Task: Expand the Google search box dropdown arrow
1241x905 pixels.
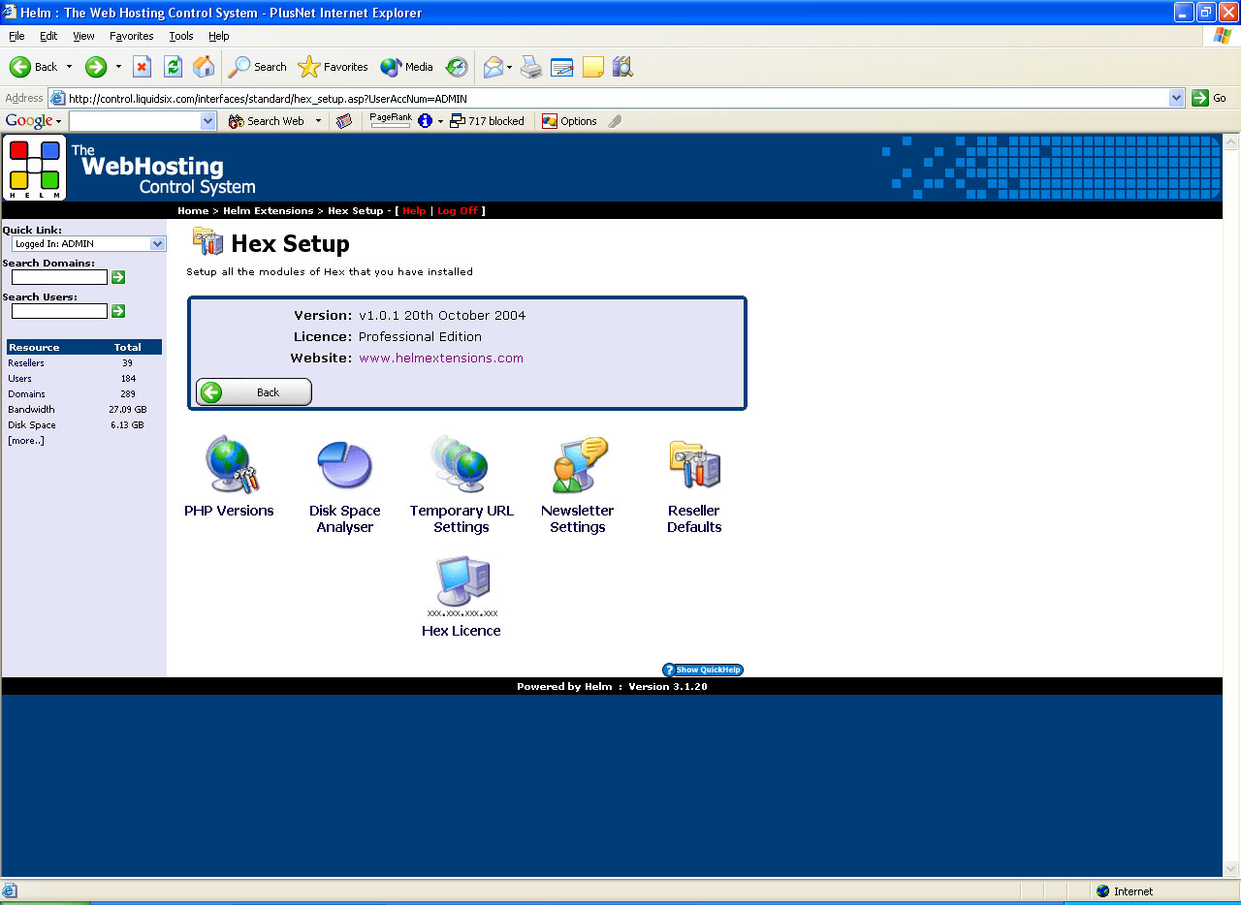Action: pos(208,121)
